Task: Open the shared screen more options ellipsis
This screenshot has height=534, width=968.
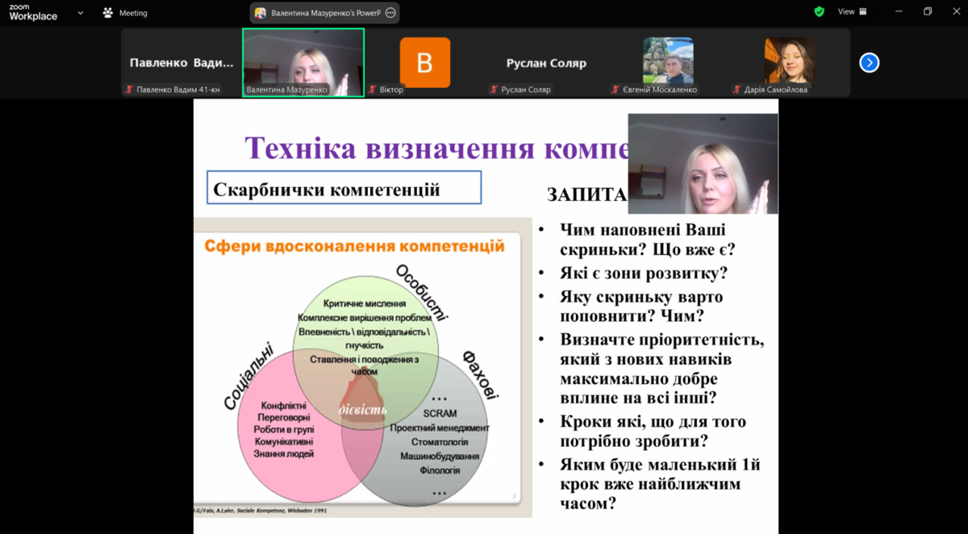Action: tap(390, 13)
